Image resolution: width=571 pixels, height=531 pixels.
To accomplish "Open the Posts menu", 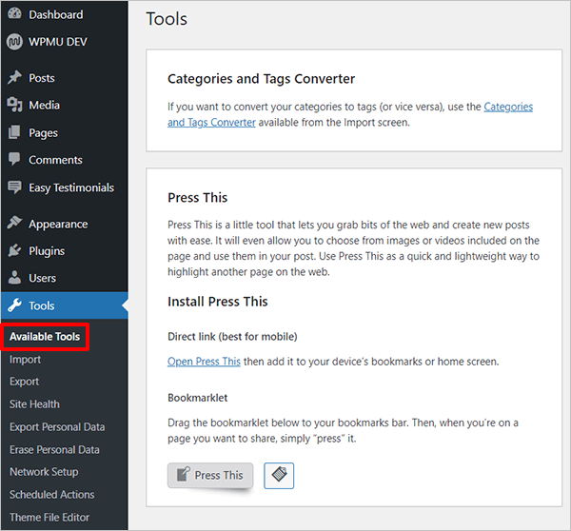I will 65,78.
